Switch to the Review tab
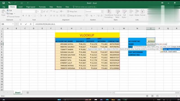180x101 pixels. pos(59,7)
